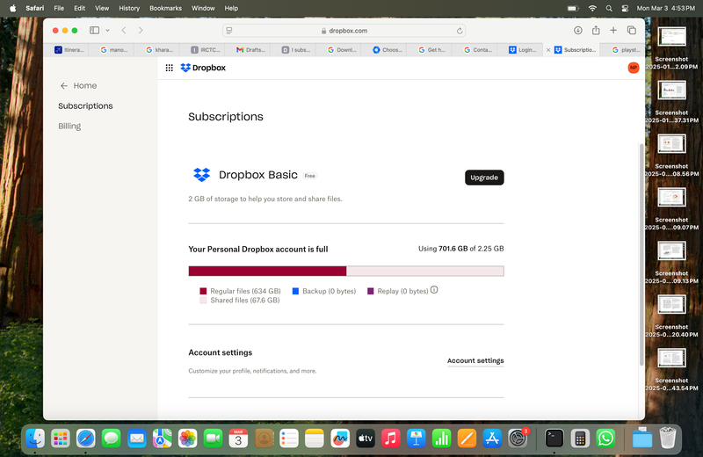The image size is (703, 457).
Task: Open Messages from the Dock
Action: 112,439
